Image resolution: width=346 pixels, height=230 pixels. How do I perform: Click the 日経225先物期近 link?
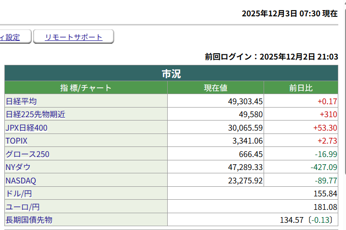pos(35,114)
